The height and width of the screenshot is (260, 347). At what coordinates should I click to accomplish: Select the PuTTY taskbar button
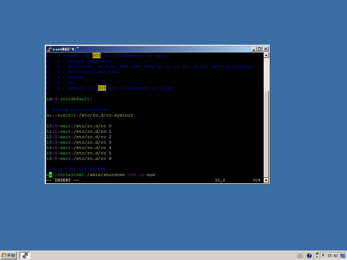25,256
